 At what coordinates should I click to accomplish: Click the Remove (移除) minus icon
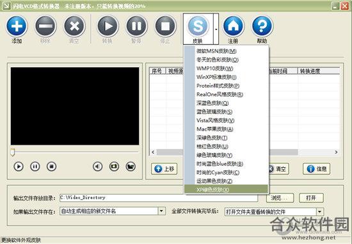click(45, 26)
